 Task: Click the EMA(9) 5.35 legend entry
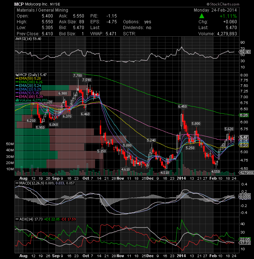coord(29,93)
